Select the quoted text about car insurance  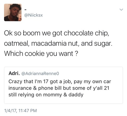pos(60,88)
